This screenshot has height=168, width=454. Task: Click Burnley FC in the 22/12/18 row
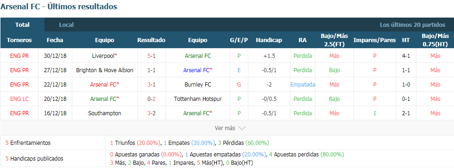[x=198, y=85]
